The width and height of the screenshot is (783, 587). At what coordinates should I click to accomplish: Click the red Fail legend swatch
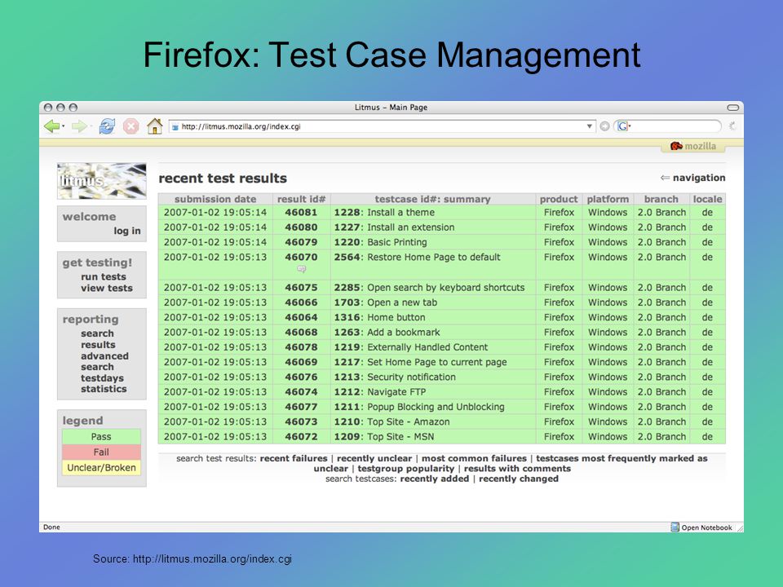tap(101, 452)
